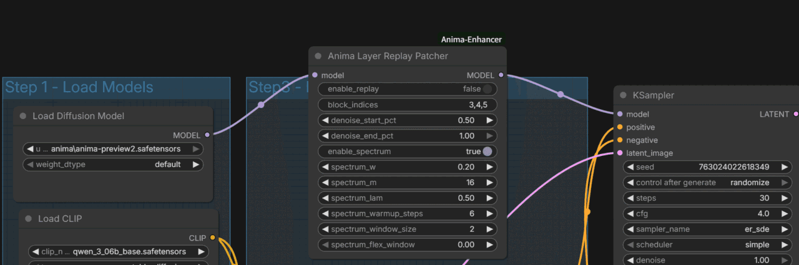
Task: Increase denoise_start_pct with right arrow
Action: [x=490, y=120]
